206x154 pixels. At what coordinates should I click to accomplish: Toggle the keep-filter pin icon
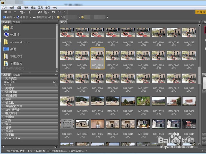(4, 147)
